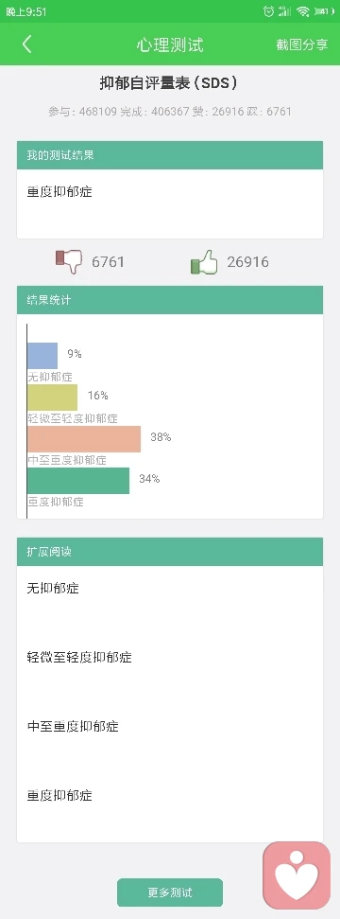Tap the back arrow in the header
The image size is (340, 919).
[27, 44]
